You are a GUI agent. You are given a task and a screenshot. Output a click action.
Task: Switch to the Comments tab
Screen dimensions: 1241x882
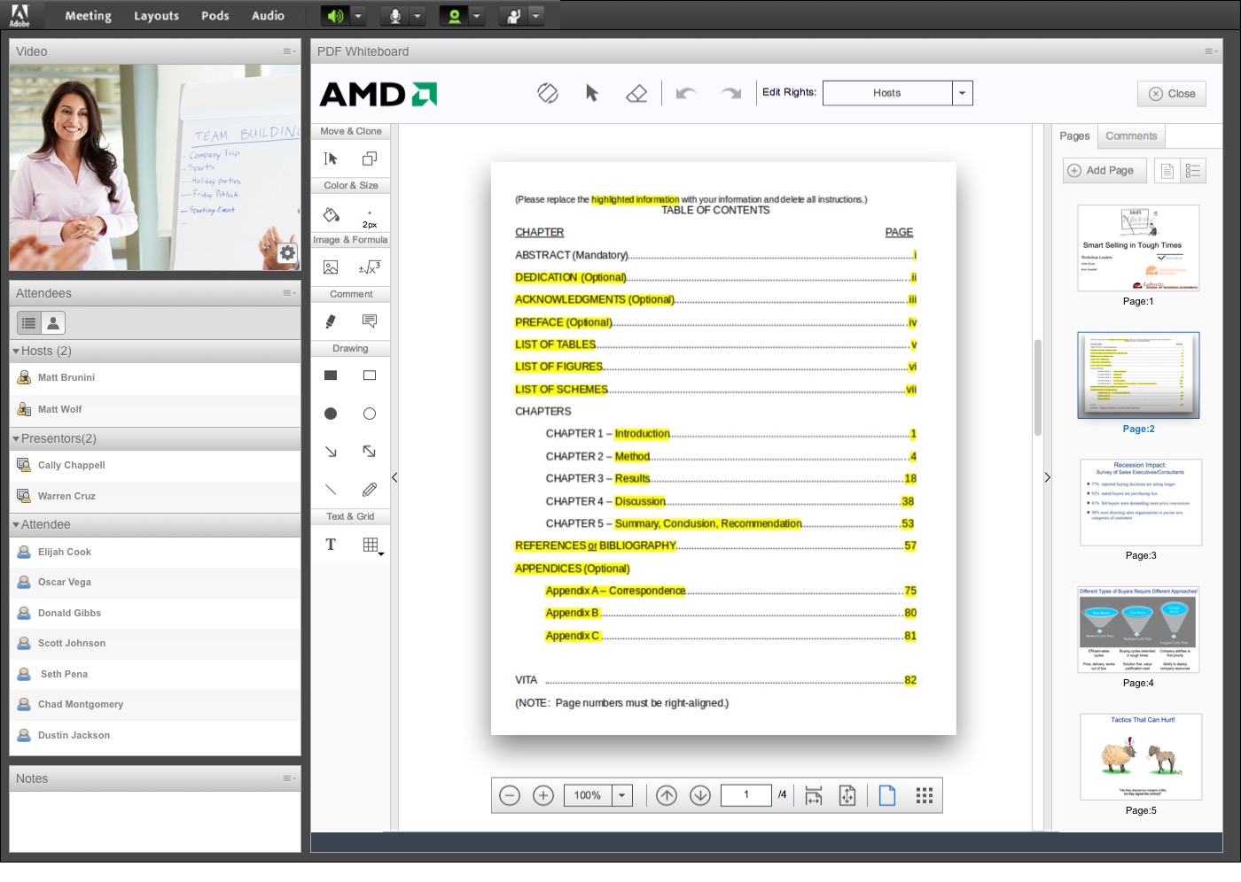(x=1131, y=136)
